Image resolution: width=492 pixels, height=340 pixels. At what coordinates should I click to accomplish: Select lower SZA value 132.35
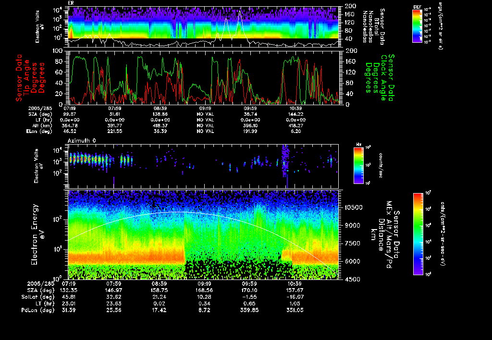coord(69,291)
